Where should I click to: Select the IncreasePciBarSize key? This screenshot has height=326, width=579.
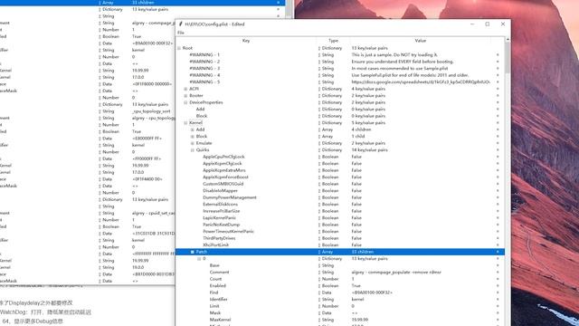tap(221, 211)
